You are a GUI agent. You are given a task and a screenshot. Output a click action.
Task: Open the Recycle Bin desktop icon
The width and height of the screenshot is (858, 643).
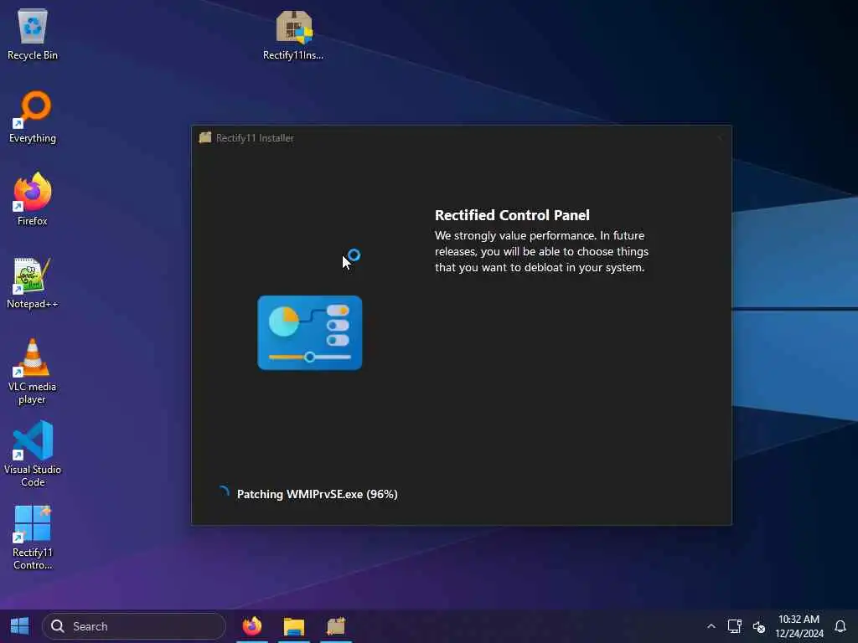(33, 34)
